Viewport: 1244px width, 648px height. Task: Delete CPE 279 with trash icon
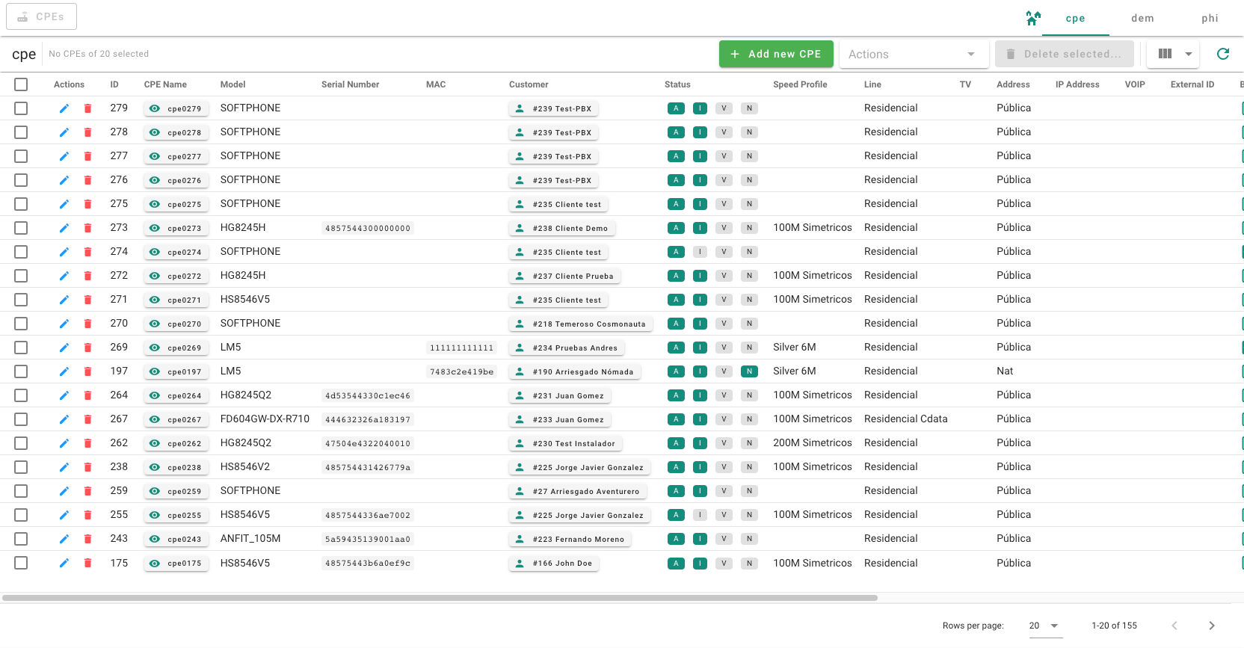click(x=87, y=108)
